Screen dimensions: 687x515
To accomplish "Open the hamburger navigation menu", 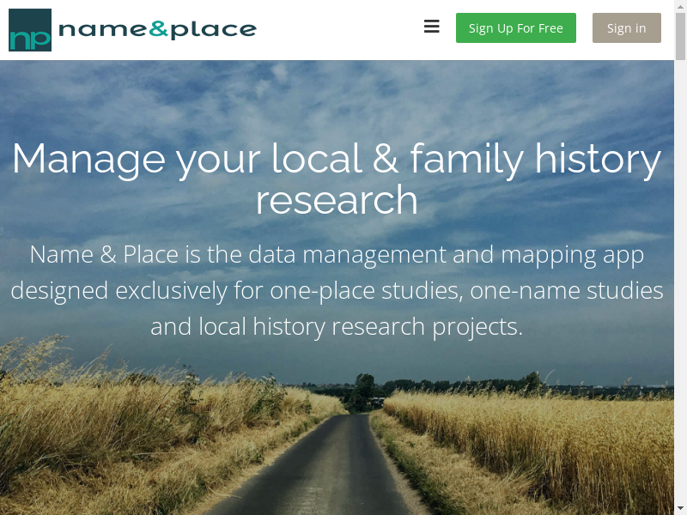I will pyautogui.click(x=432, y=27).
